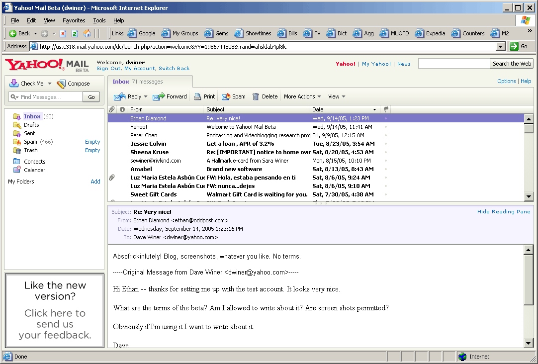This screenshot has height=364, width=538.
Task: Expand the address bar history dropdown
Action: [501, 46]
